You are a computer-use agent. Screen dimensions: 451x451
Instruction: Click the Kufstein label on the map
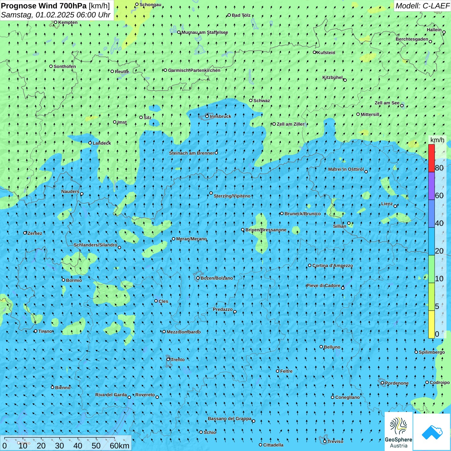coord(326,53)
